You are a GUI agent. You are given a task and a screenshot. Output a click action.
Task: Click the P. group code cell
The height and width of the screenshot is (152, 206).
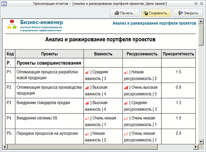[x=10, y=63]
